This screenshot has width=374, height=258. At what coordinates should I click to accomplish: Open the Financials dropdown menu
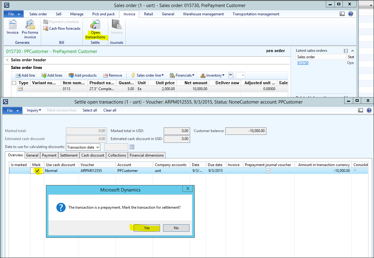[x=183, y=75]
